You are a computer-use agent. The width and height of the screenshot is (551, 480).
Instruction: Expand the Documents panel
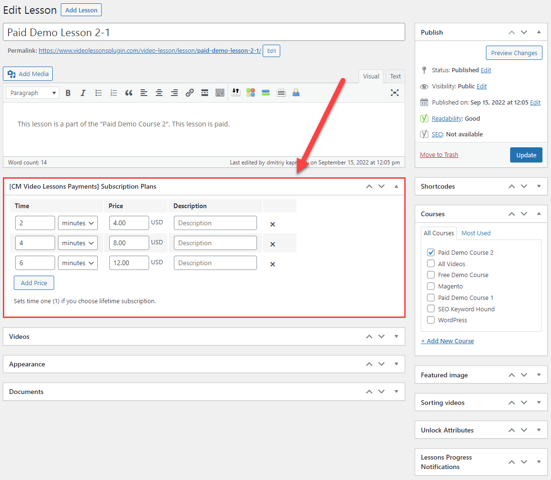pos(396,392)
